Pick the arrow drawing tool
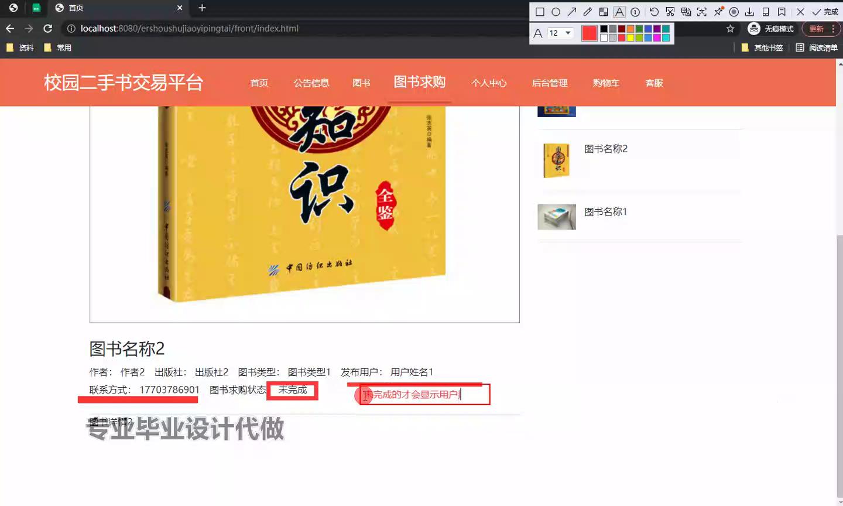The height and width of the screenshot is (506, 843). 572,12
